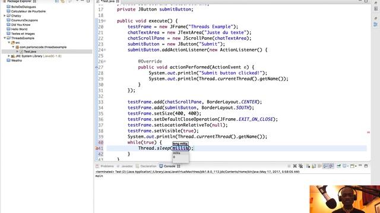Select CoureursDeJupons project
The image size is (380, 213).
(24, 20)
